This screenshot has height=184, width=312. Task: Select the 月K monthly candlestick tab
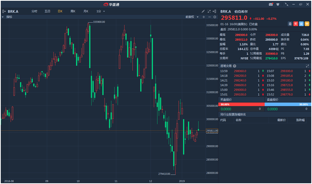click(86, 11)
